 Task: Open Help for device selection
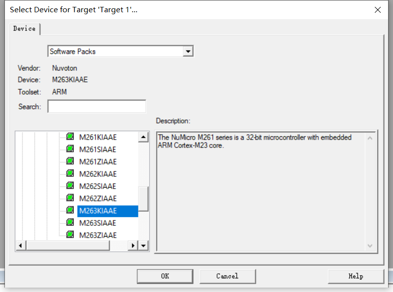coord(356,276)
